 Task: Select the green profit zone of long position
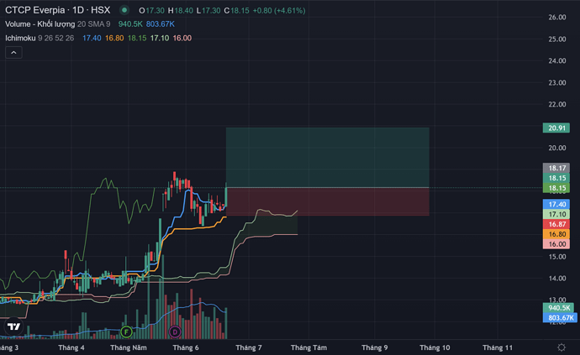pos(327,158)
